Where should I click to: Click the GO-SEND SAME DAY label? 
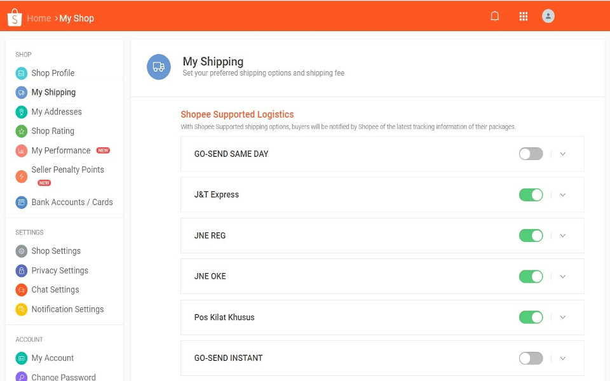pyautogui.click(x=231, y=154)
